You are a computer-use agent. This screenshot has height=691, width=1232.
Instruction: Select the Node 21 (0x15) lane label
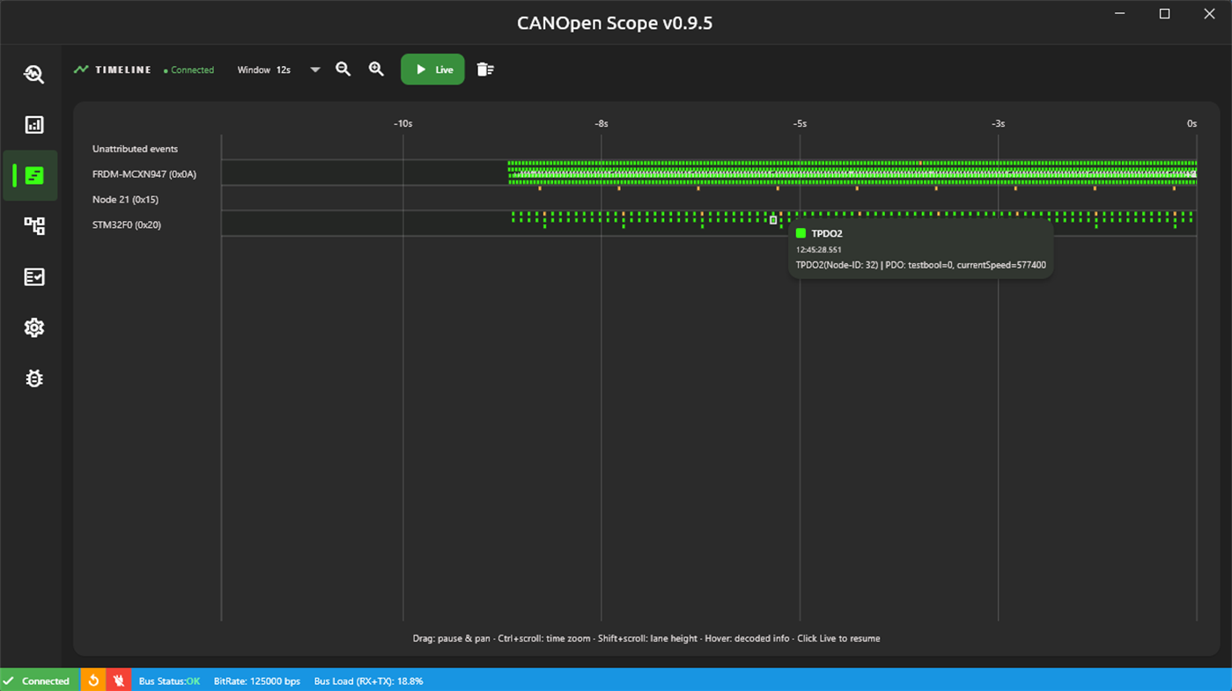click(125, 200)
